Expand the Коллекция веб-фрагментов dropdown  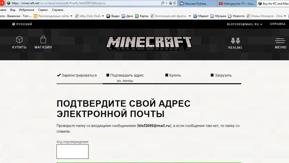coord(190,16)
